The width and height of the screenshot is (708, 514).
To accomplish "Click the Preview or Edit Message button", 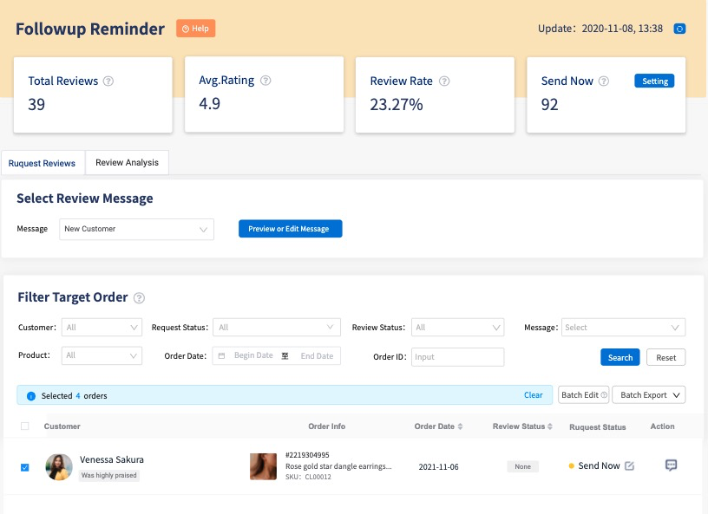I will point(289,229).
